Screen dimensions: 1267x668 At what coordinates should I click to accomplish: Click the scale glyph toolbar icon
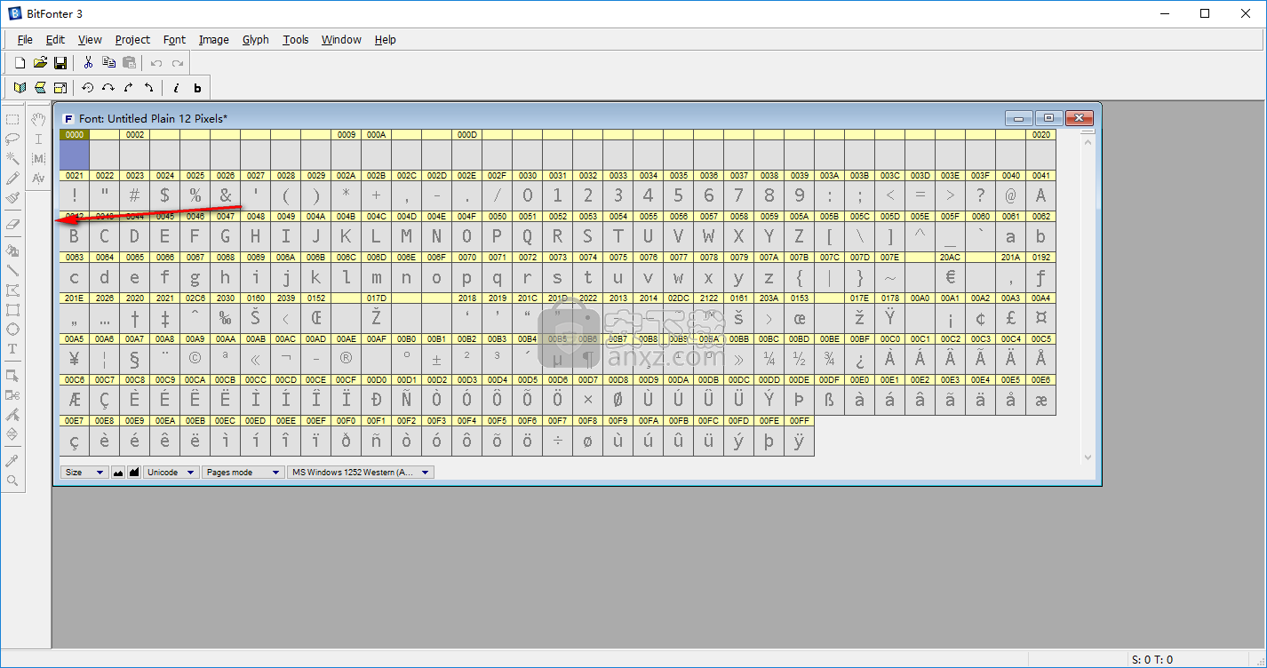pos(60,88)
